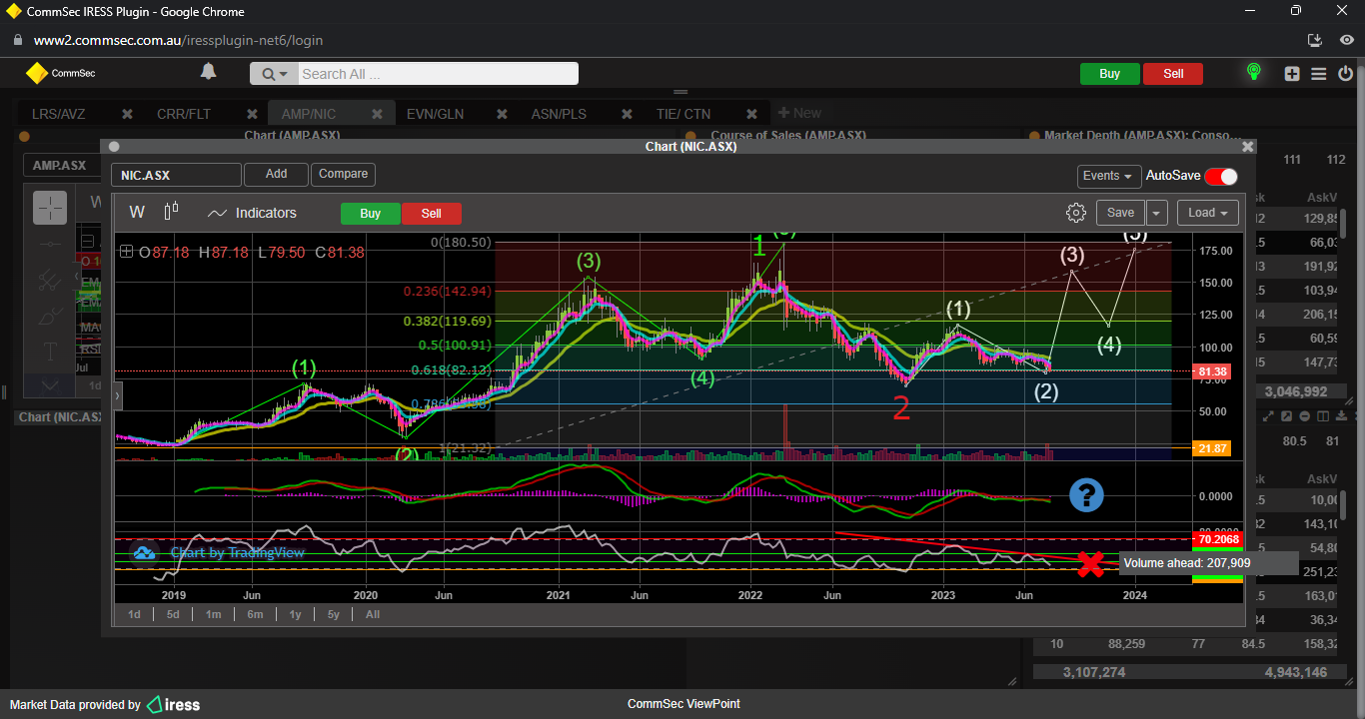The width and height of the screenshot is (1365, 719).
Task: Click the green lightbulb status icon
Action: click(1253, 72)
